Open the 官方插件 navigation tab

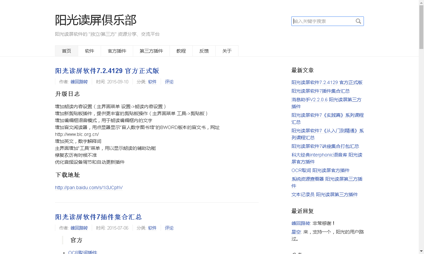[117, 51]
